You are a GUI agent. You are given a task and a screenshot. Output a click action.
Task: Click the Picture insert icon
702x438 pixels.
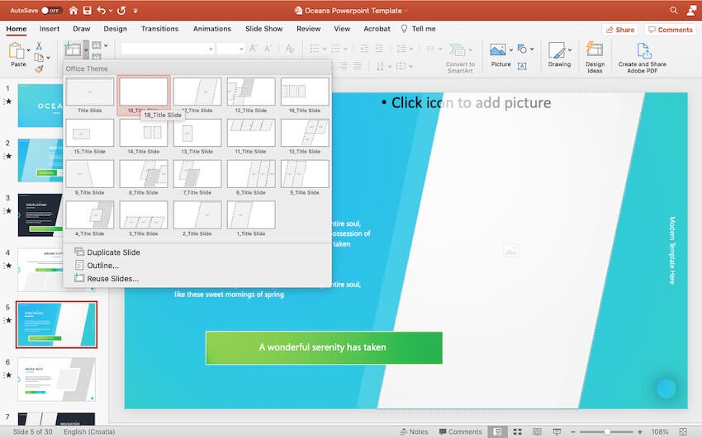497,51
